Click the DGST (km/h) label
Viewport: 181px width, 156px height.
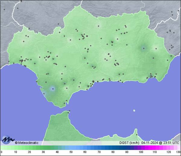click(129, 143)
